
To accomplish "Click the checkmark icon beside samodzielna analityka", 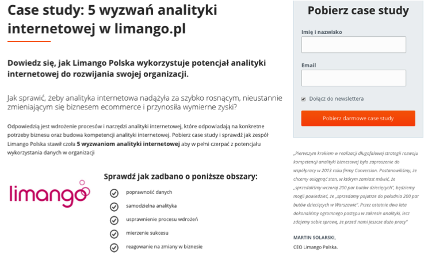I will tap(114, 207).
